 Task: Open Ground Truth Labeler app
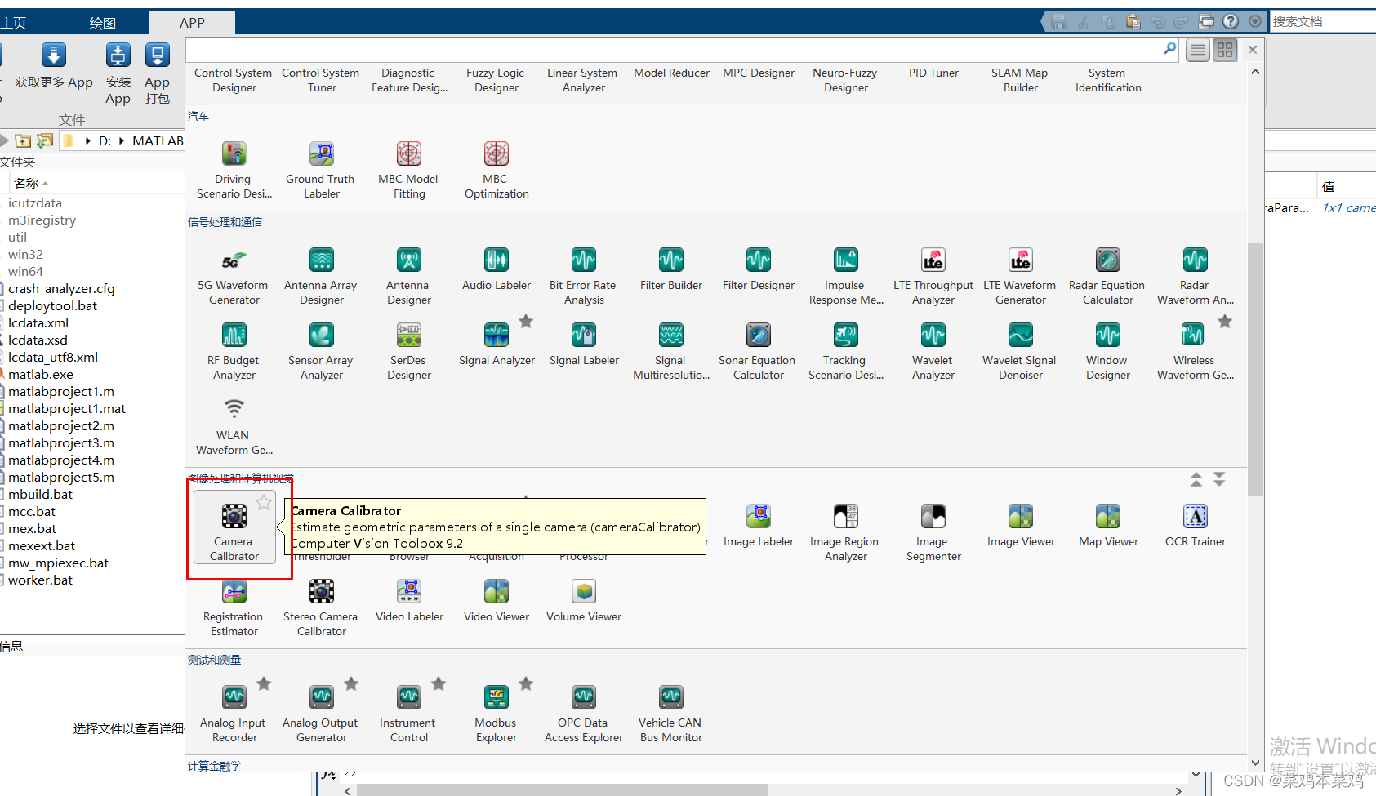point(321,170)
